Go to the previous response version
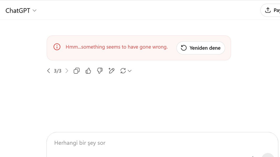 (48, 71)
